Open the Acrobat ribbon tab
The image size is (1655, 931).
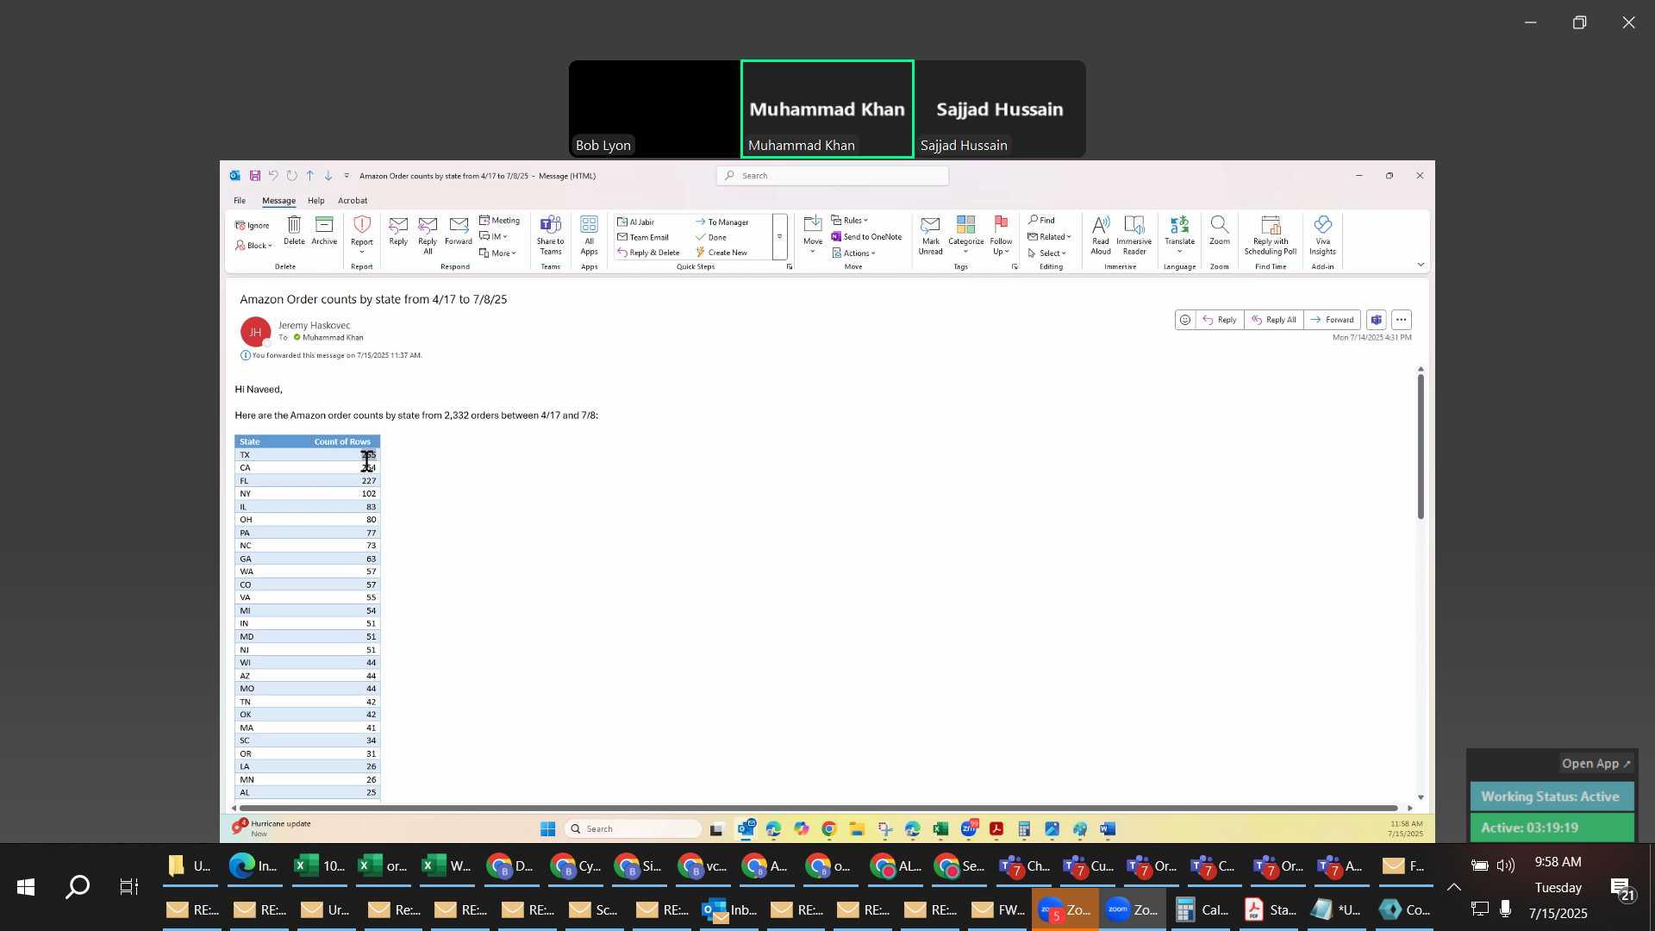pos(353,201)
